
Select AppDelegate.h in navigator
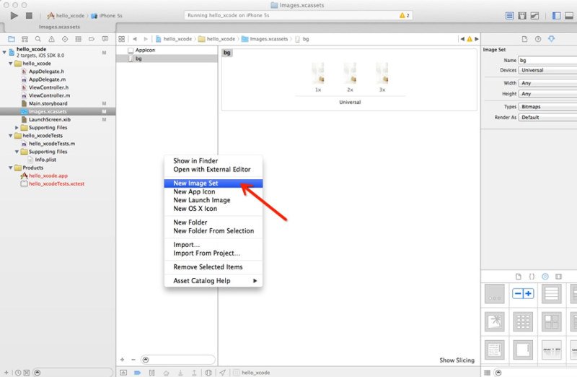click(46, 71)
